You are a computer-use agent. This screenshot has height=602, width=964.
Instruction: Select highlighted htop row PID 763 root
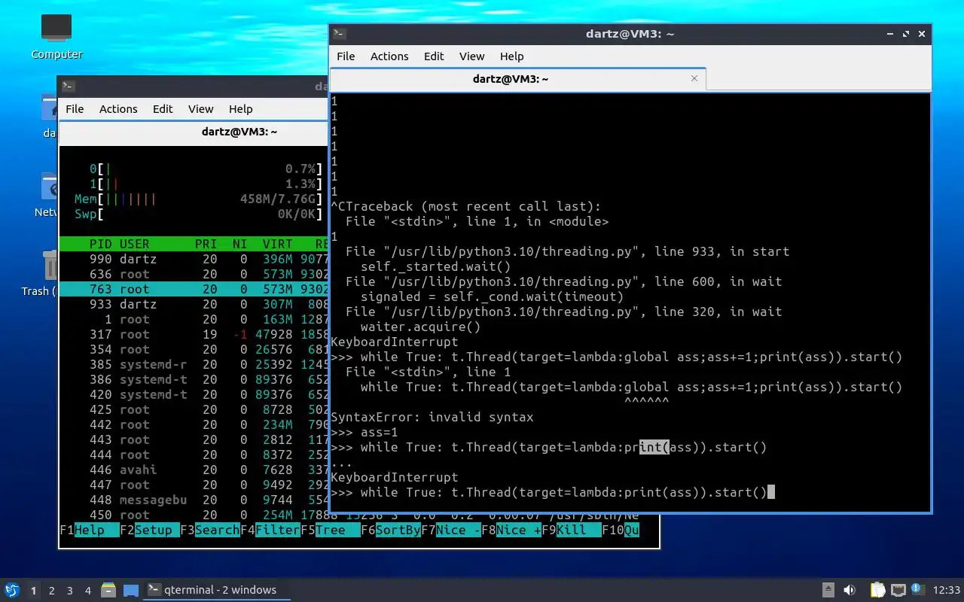(194, 289)
